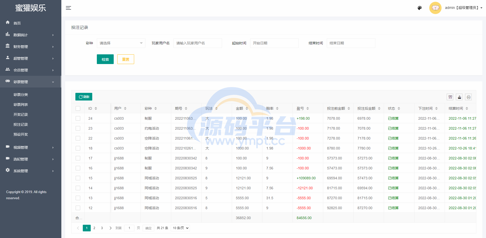This screenshot has width=486, height=238.
Task: Go to page 2
Action: (94, 228)
